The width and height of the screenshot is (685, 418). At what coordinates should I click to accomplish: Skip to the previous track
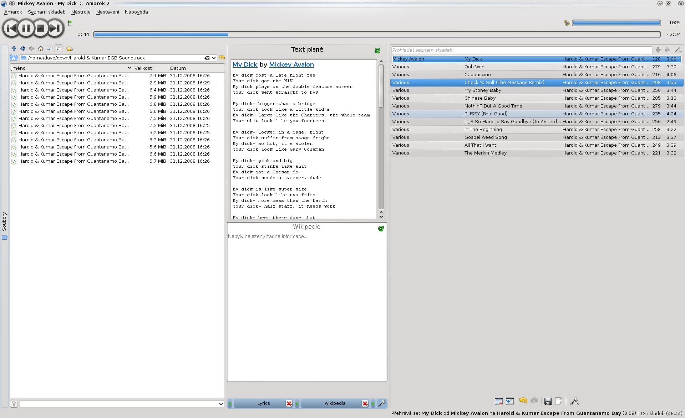(11, 28)
